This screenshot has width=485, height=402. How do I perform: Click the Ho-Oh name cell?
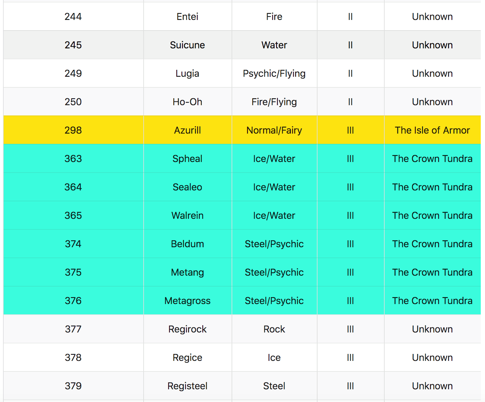coord(187,102)
